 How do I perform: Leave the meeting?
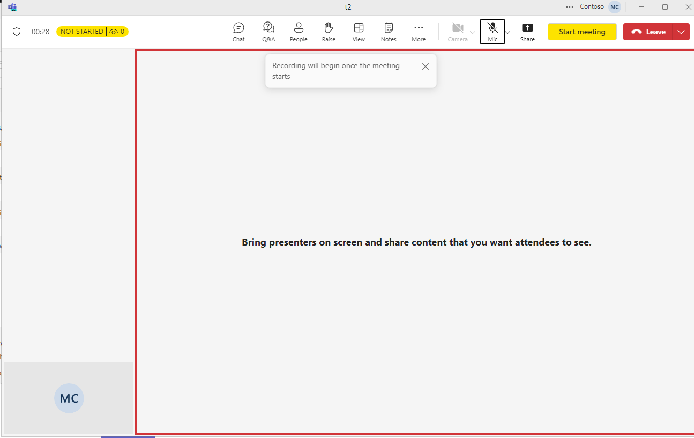(647, 31)
